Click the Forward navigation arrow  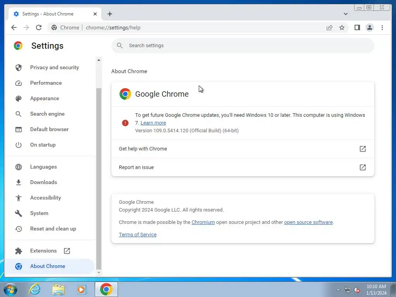(26, 27)
